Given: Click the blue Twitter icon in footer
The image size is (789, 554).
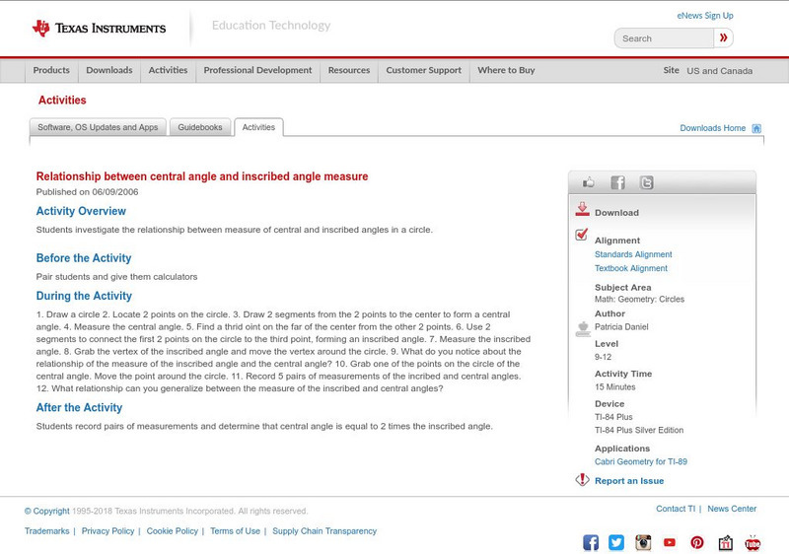Looking at the screenshot, I should (x=616, y=542).
